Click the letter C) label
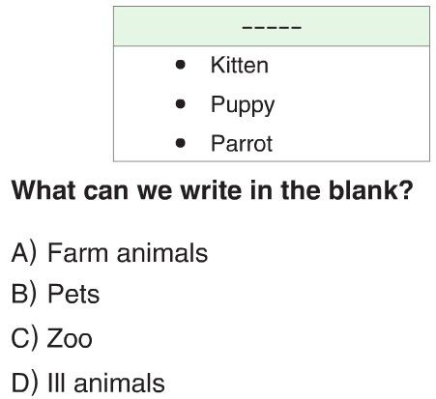Image resolution: width=436 pixels, height=399 pixels. [x=24, y=338]
